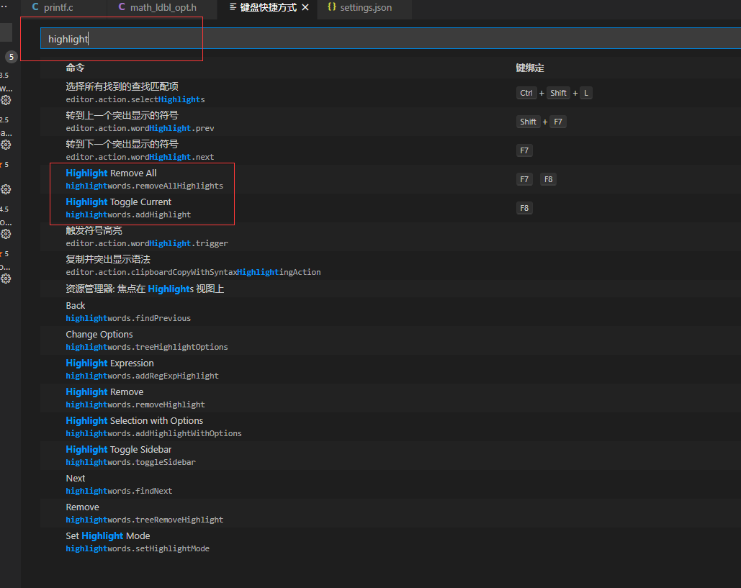The image size is (741, 588).
Task: Click the C file icon on printf.c tab
Action: click(x=37, y=6)
